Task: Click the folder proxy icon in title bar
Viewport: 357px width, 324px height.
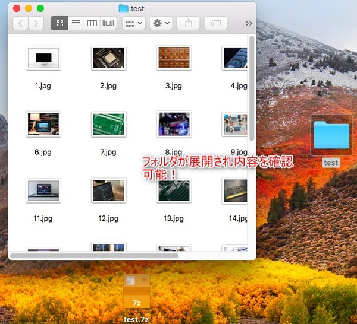Action: 124,9
